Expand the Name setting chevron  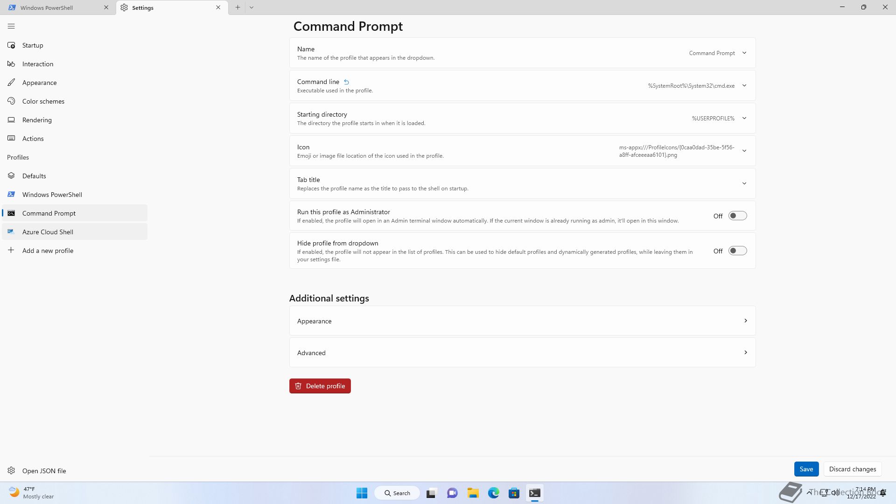coord(744,53)
